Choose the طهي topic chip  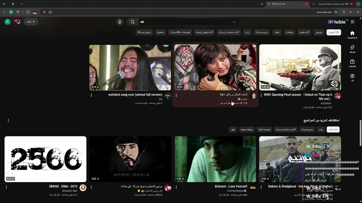tap(233, 129)
